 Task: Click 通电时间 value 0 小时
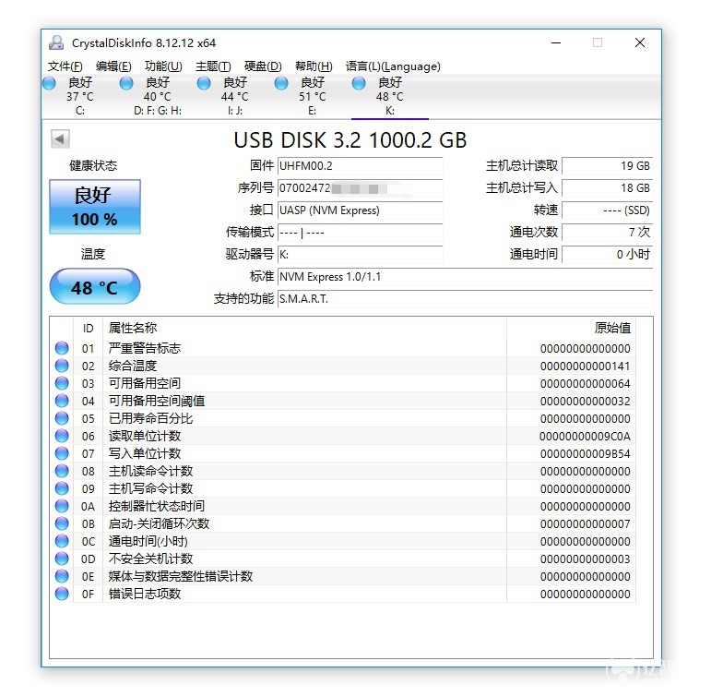[607, 255]
